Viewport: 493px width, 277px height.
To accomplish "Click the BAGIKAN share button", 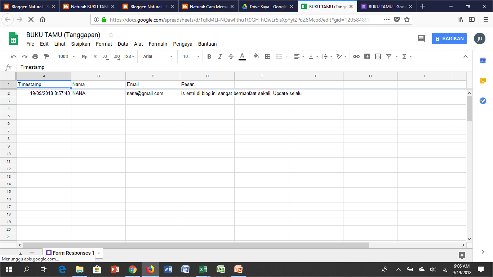I will pos(449,38).
